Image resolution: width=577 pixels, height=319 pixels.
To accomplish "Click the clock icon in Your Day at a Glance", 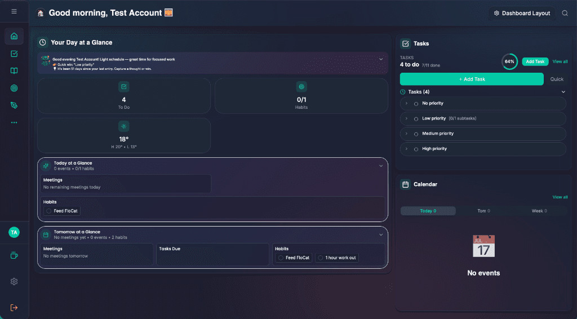I will tap(43, 42).
